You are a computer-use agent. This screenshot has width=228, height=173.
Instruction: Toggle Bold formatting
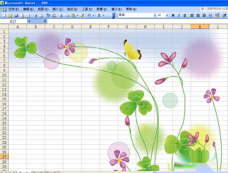[173, 16]
